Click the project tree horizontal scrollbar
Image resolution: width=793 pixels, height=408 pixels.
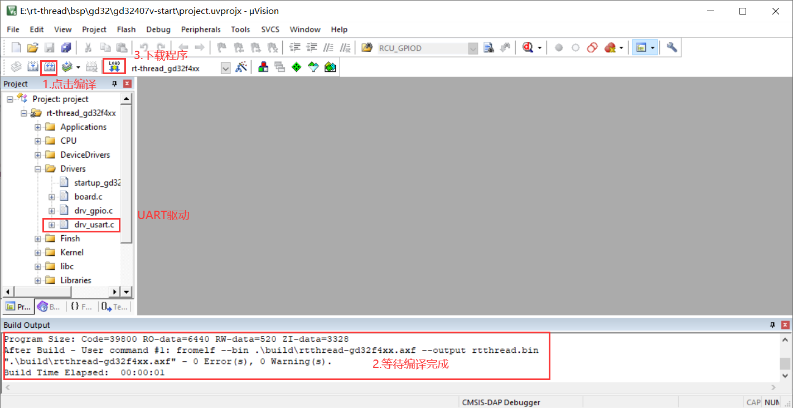click(x=61, y=292)
